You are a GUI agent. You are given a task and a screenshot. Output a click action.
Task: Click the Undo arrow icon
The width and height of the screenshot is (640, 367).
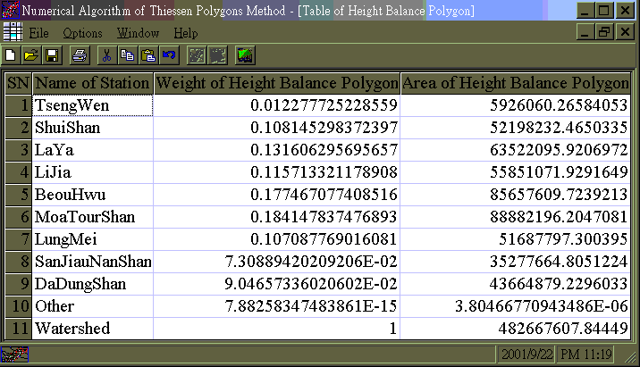click(169, 55)
